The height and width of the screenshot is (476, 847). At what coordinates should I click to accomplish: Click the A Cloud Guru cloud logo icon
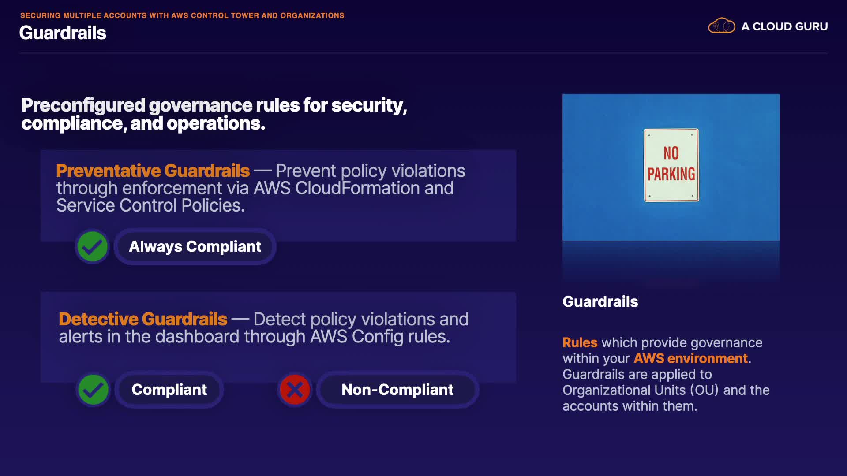(x=721, y=26)
